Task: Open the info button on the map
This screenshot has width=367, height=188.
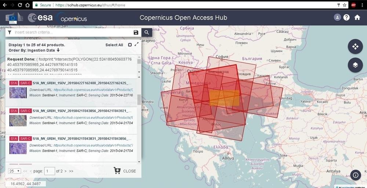Action: click(x=356, y=175)
